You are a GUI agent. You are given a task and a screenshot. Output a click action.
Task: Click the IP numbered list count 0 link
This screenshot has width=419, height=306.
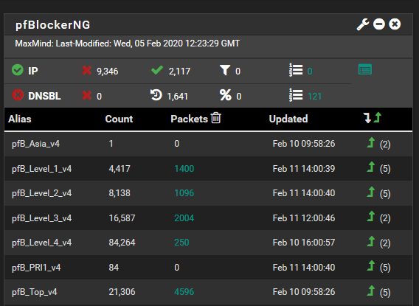coord(310,72)
